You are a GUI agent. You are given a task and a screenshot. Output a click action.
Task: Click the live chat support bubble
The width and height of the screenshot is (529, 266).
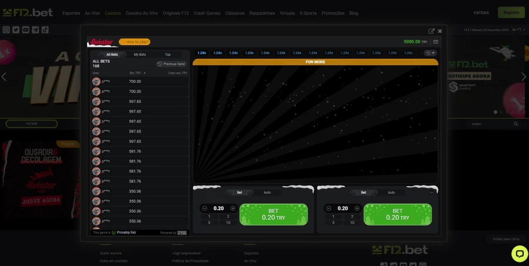(519, 253)
